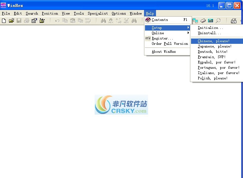Select the Setup menu entry
This screenshot has height=178, width=243.
(x=167, y=28)
